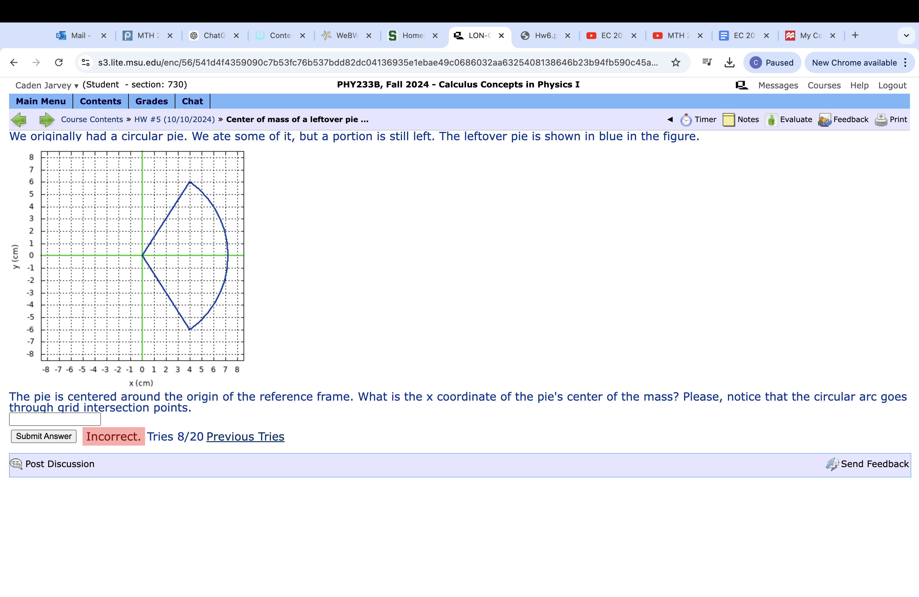The width and height of the screenshot is (919, 597).
Task: Go back with the browser back arrow
Action: pyautogui.click(x=14, y=62)
